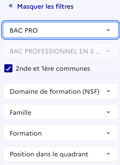
Task: Toggle the blue checkmark box
Action: pos(8,68)
